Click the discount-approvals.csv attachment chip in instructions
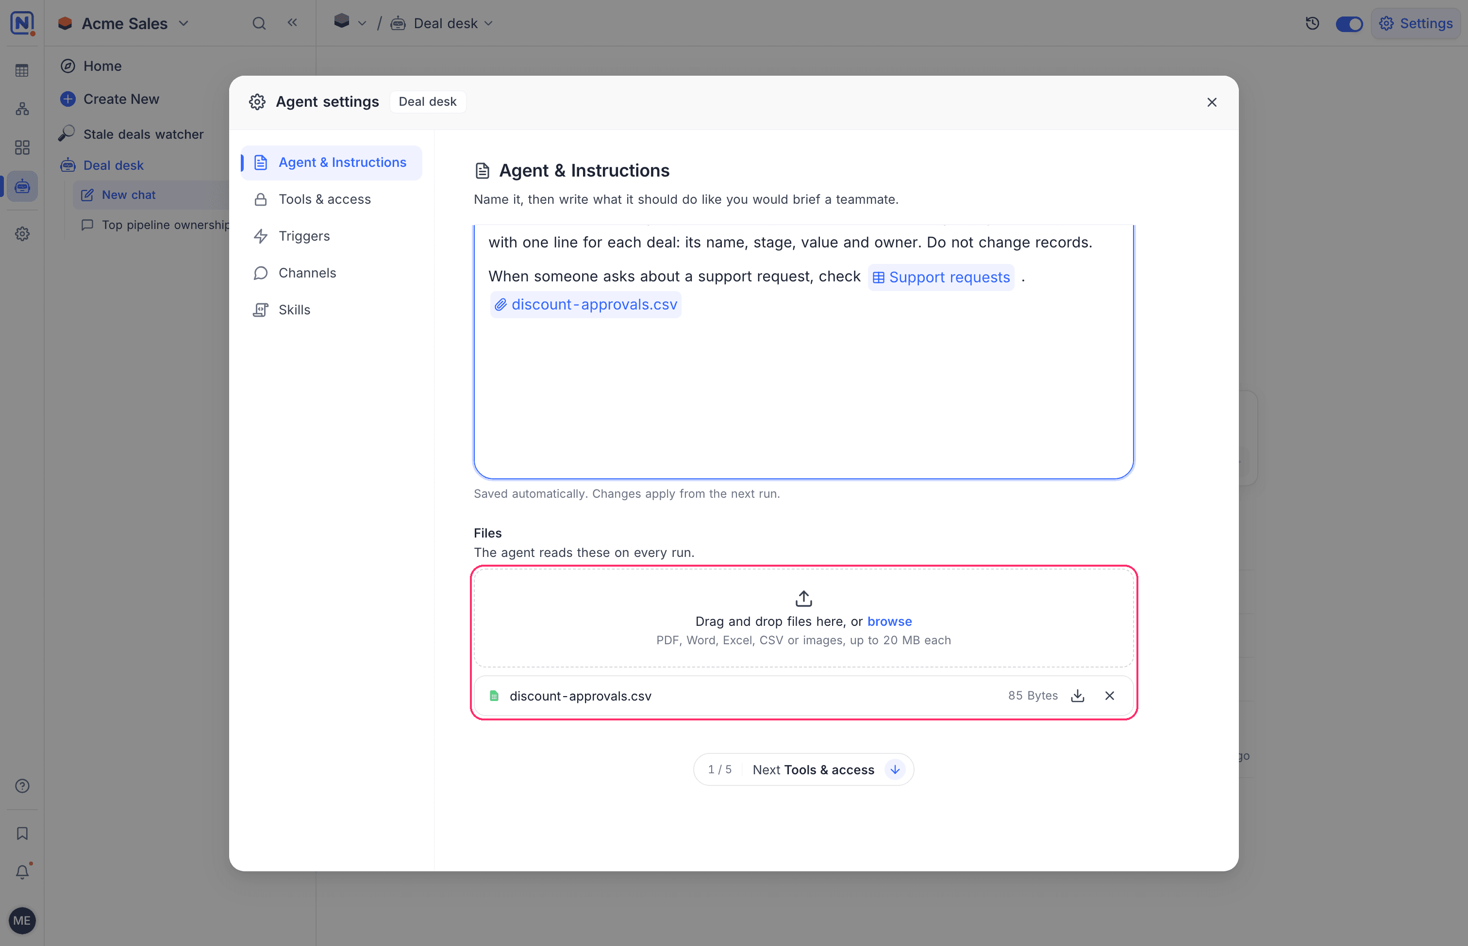The width and height of the screenshot is (1468, 946). [586, 305]
